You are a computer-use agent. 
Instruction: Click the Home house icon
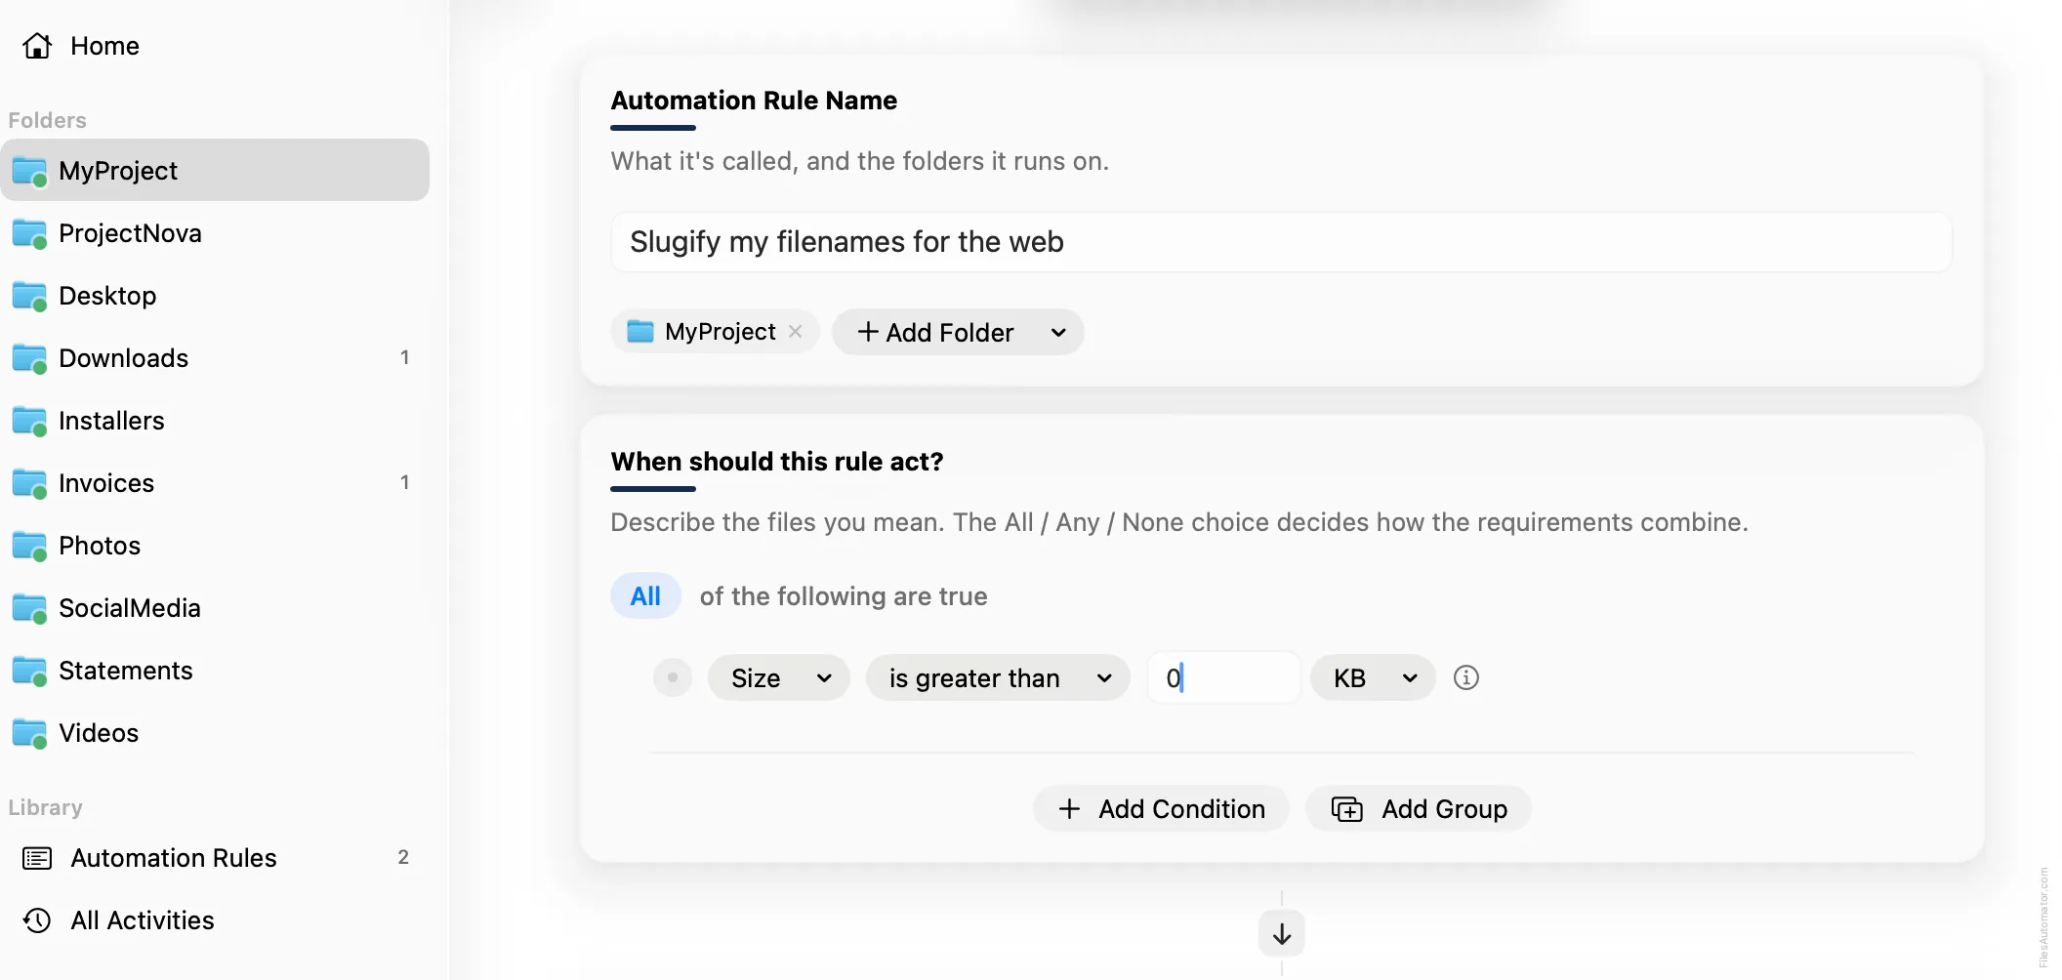click(37, 46)
